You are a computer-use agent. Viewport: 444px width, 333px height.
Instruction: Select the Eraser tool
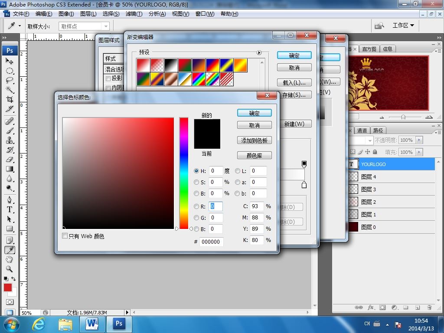(x=10, y=160)
